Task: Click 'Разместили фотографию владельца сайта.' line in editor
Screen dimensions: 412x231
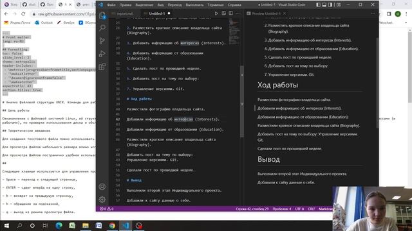Action: coord(165,109)
